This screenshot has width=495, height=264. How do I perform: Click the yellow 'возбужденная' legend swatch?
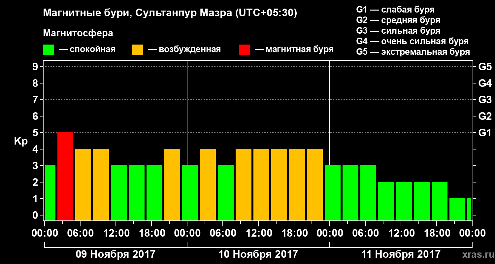138,50
